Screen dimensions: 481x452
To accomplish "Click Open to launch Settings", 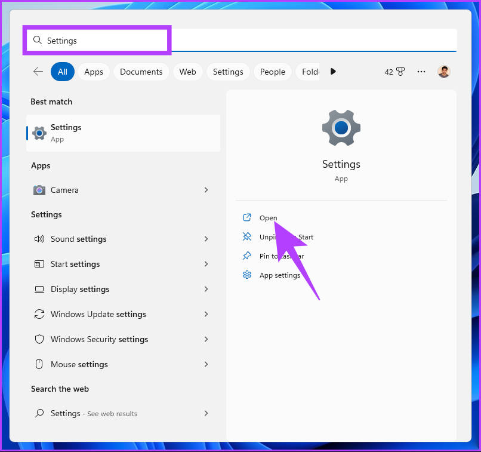I will [x=268, y=218].
